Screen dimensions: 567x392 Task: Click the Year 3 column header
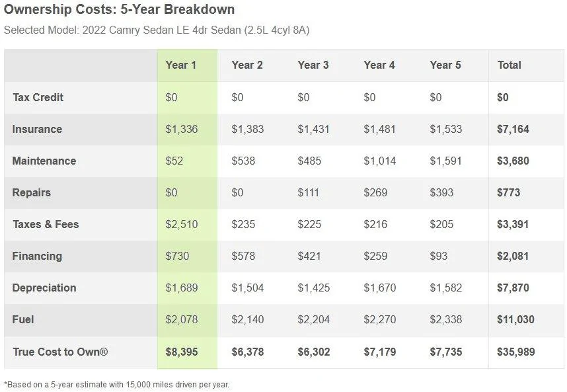[313, 65]
